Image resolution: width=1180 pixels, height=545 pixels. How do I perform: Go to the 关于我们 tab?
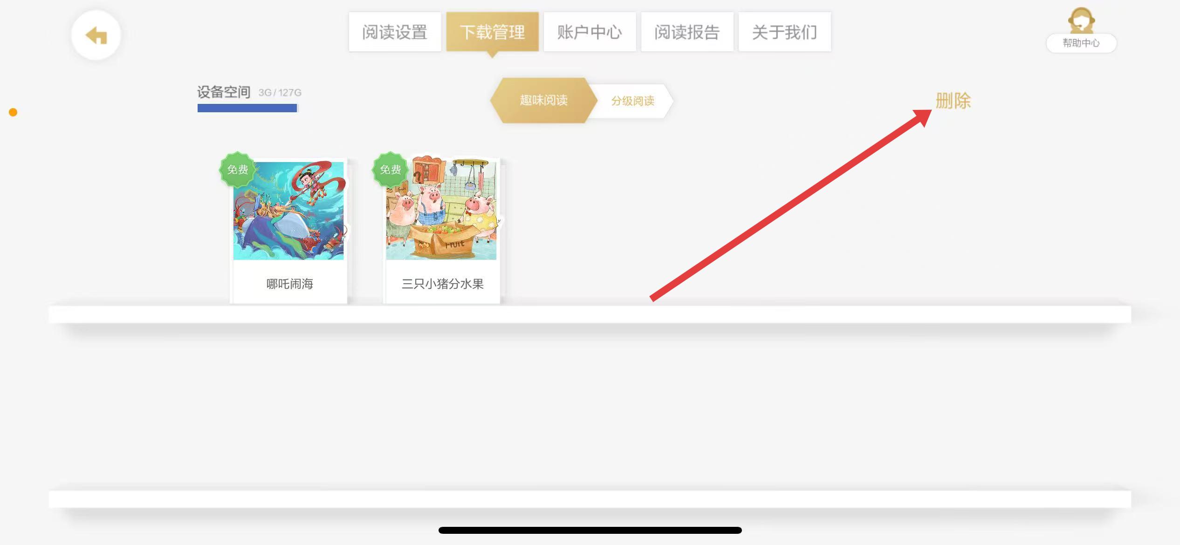[784, 32]
